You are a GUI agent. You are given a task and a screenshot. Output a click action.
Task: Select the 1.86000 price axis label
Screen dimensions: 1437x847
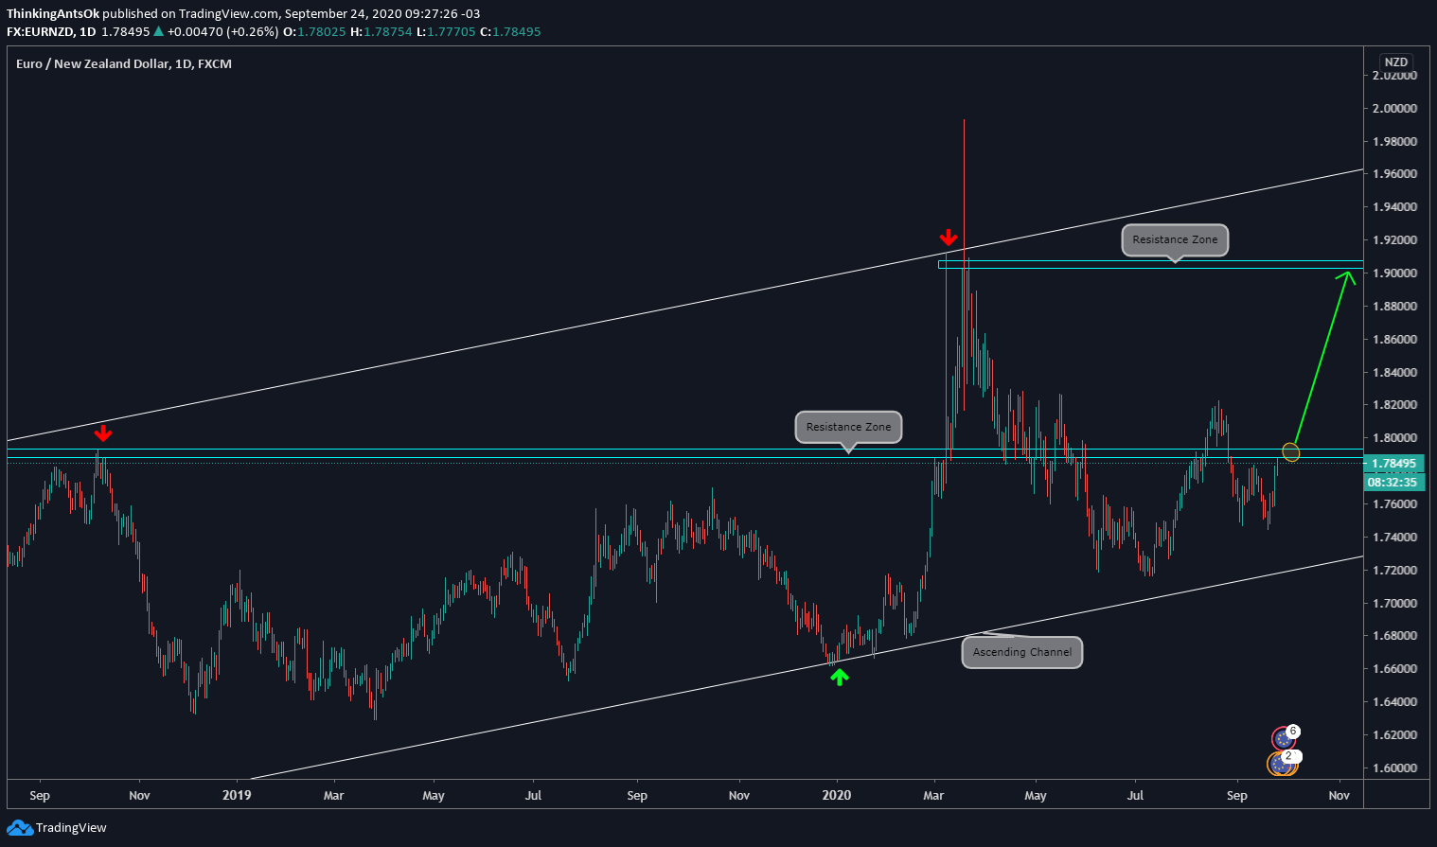tap(1394, 339)
